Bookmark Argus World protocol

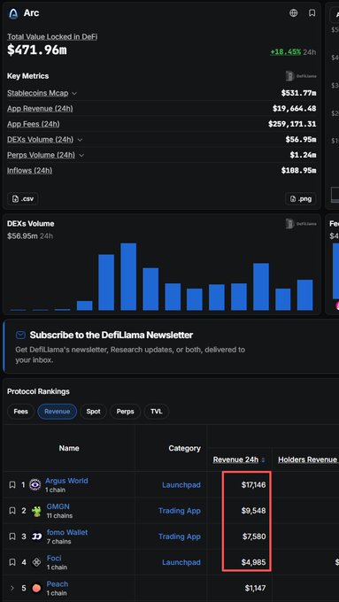pos(12,485)
